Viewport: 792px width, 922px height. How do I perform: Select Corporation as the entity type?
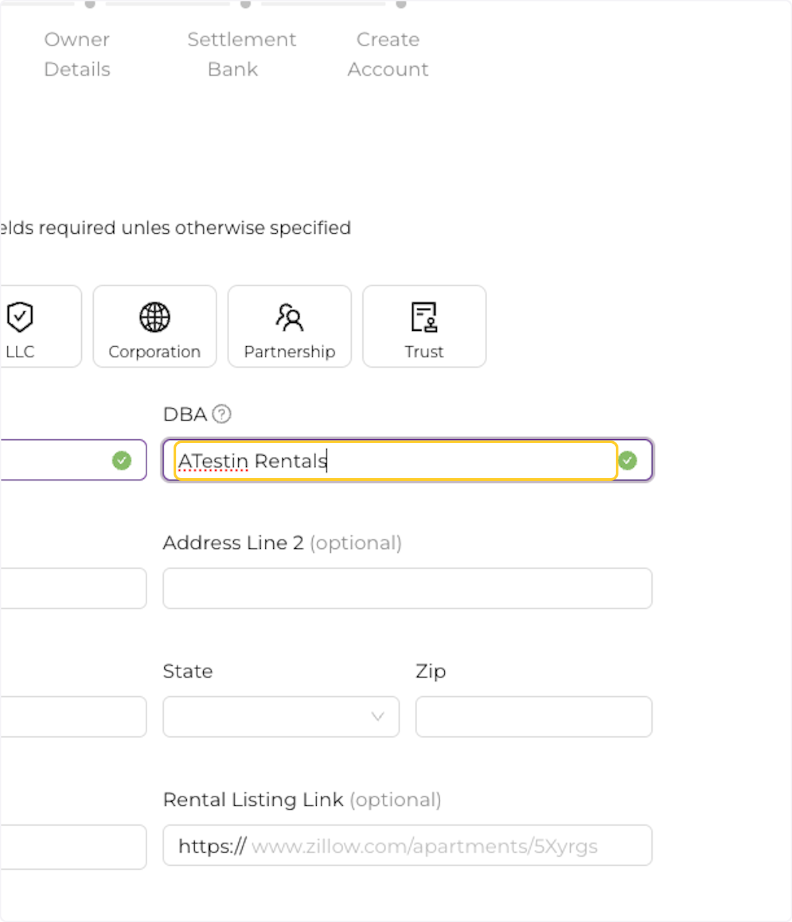coord(154,326)
